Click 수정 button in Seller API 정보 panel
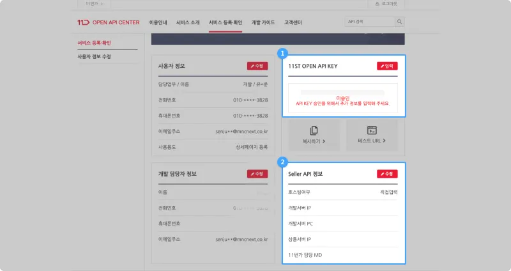Image resolution: width=511 pixels, height=271 pixels. coord(387,174)
